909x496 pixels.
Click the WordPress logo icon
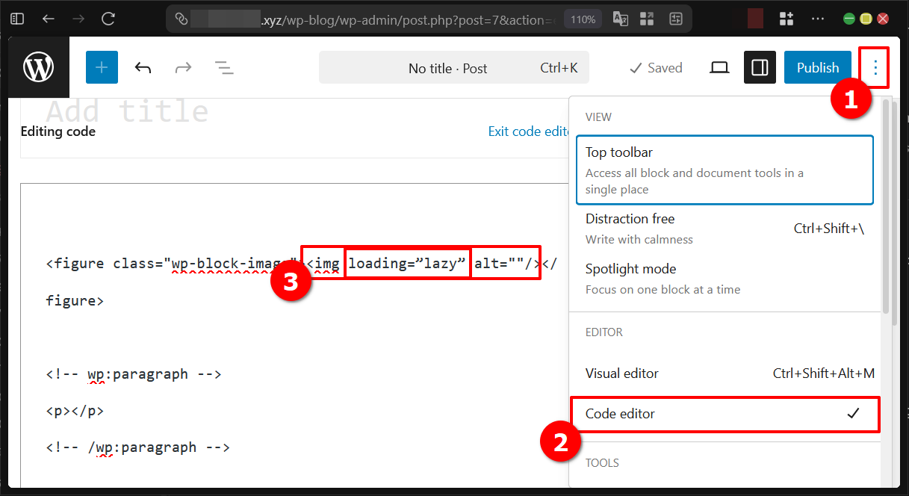(37, 66)
